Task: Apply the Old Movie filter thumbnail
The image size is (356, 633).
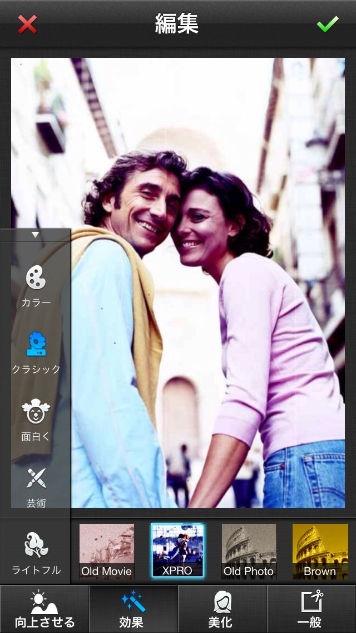Action: 107,551
